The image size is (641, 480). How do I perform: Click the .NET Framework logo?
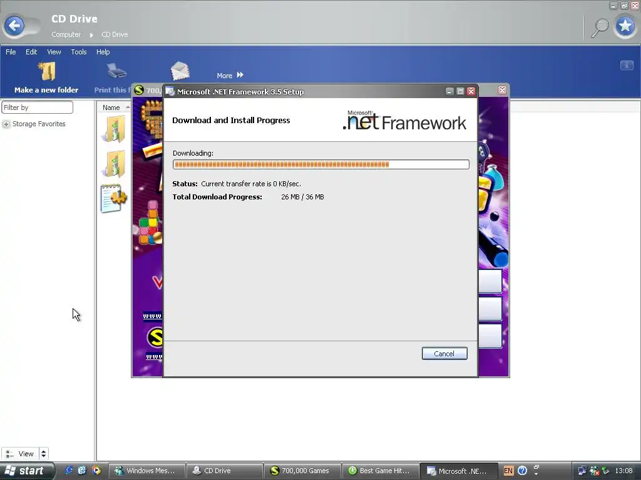[404, 121]
